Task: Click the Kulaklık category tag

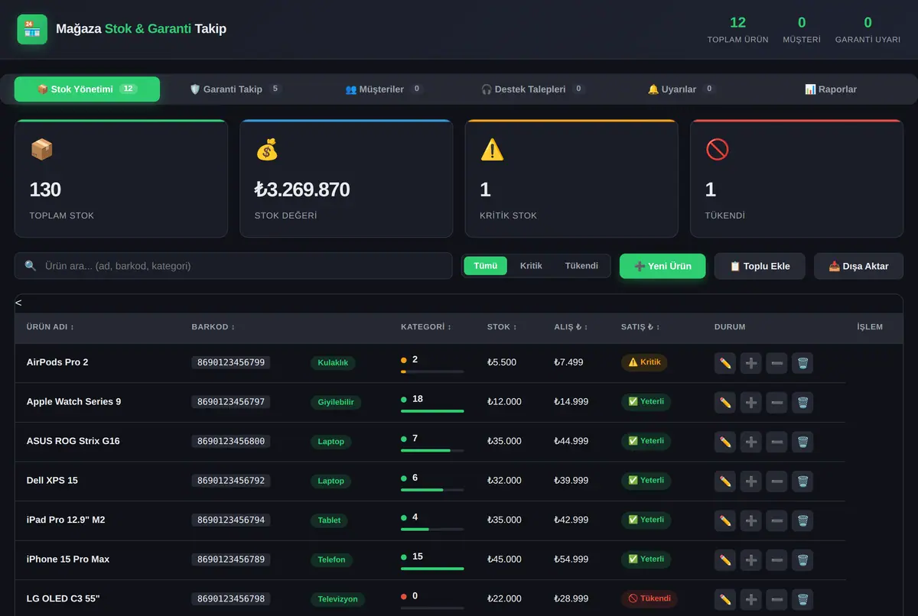Action: point(333,363)
